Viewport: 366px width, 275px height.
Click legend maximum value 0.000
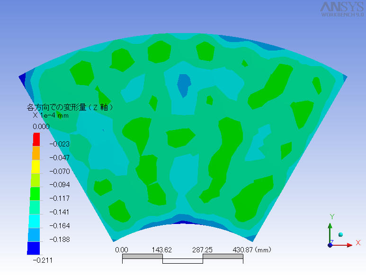tap(41, 127)
